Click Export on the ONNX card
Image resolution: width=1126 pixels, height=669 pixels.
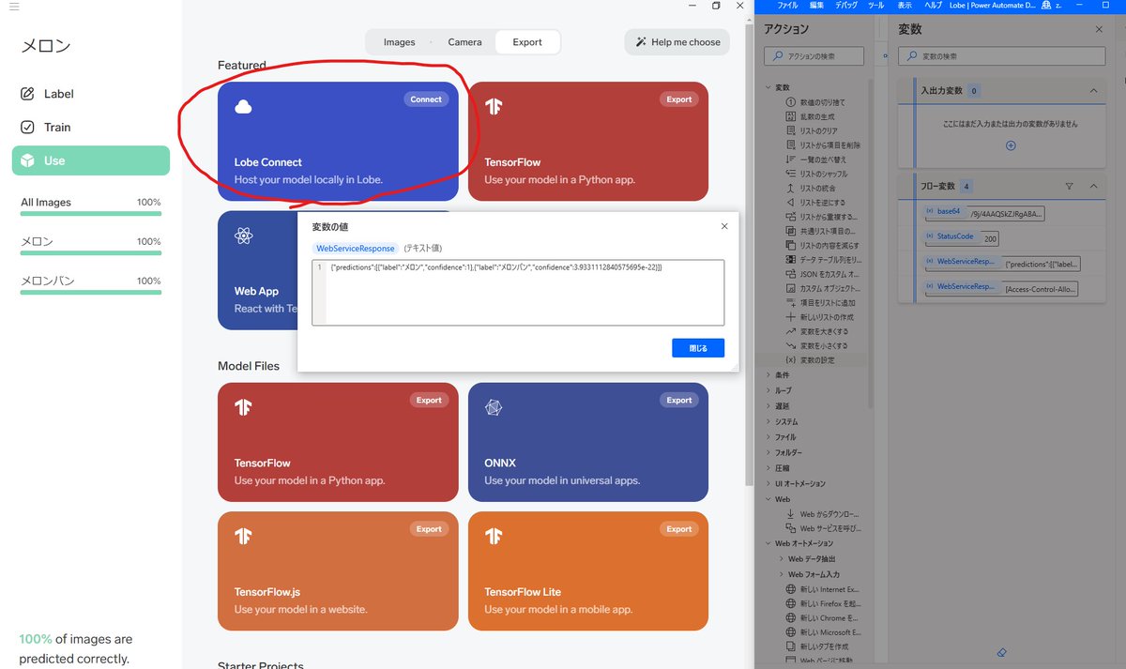click(x=678, y=400)
